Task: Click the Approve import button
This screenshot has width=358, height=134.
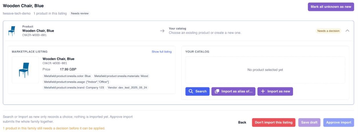Action: pyautogui.click(x=339, y=122)
